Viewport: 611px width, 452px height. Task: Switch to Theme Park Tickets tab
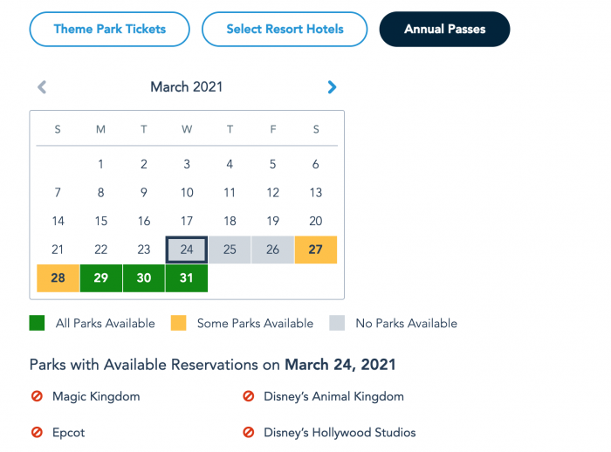click(x=109, y=29)
